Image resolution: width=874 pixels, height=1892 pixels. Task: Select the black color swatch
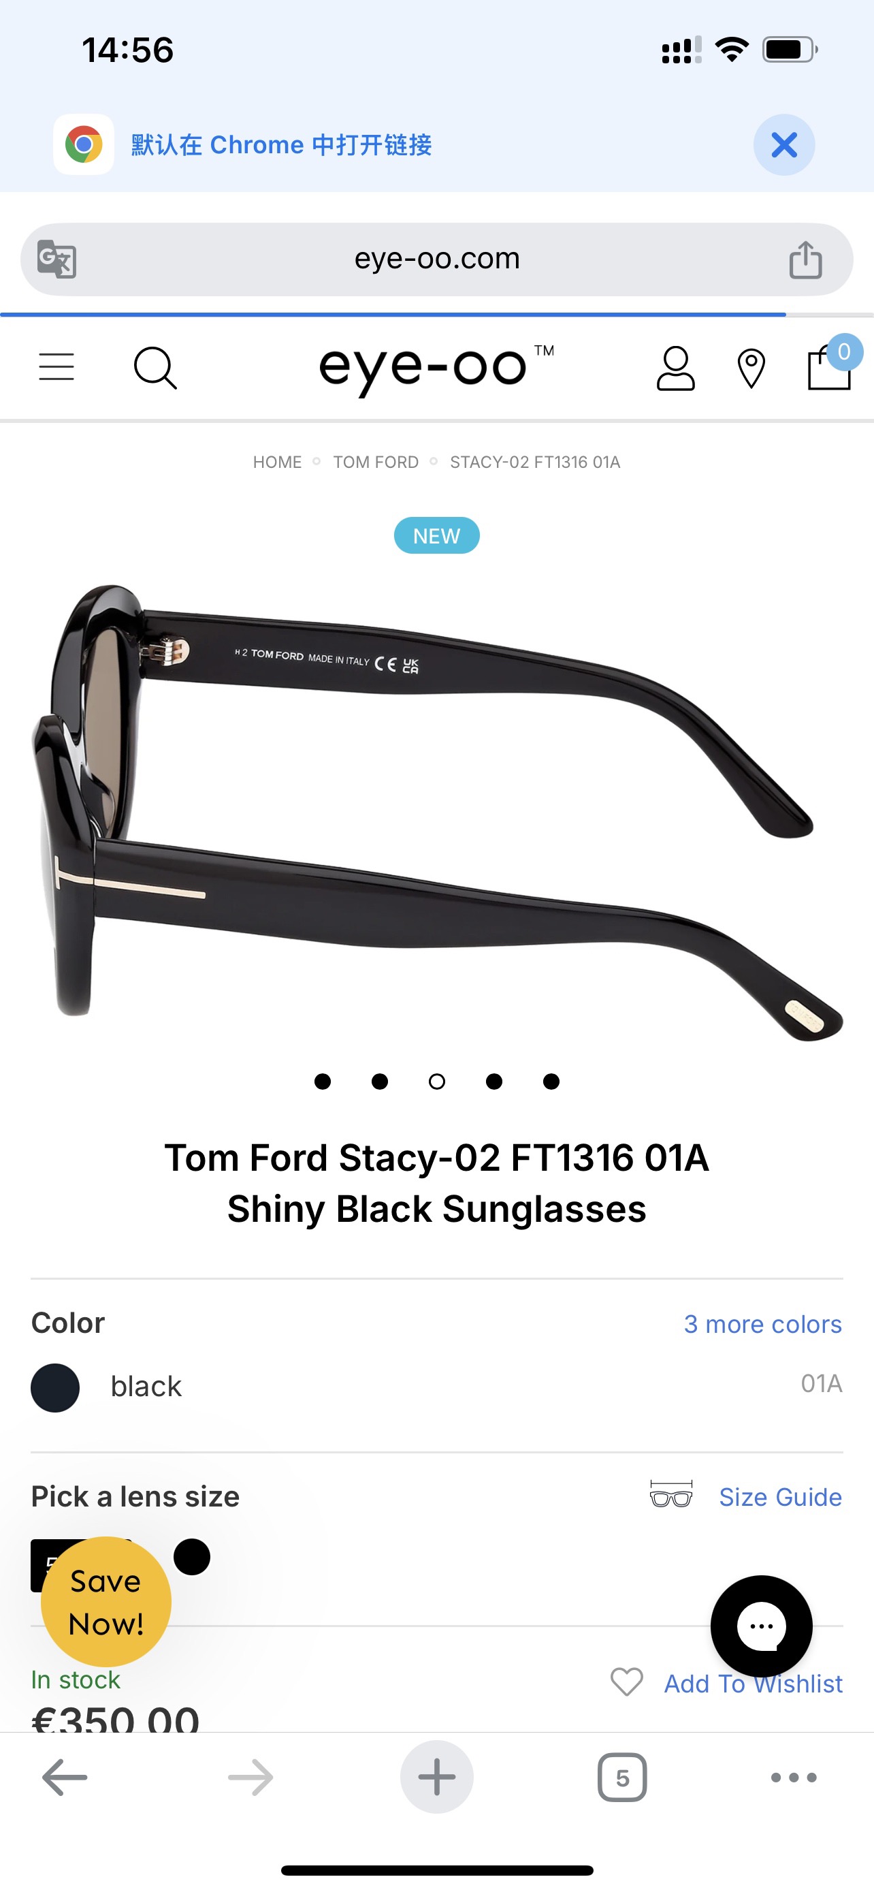coord(55,1387)
